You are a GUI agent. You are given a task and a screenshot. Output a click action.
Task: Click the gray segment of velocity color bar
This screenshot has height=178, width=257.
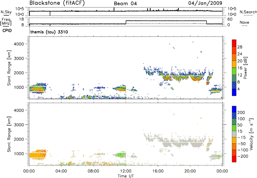[234, 134]
